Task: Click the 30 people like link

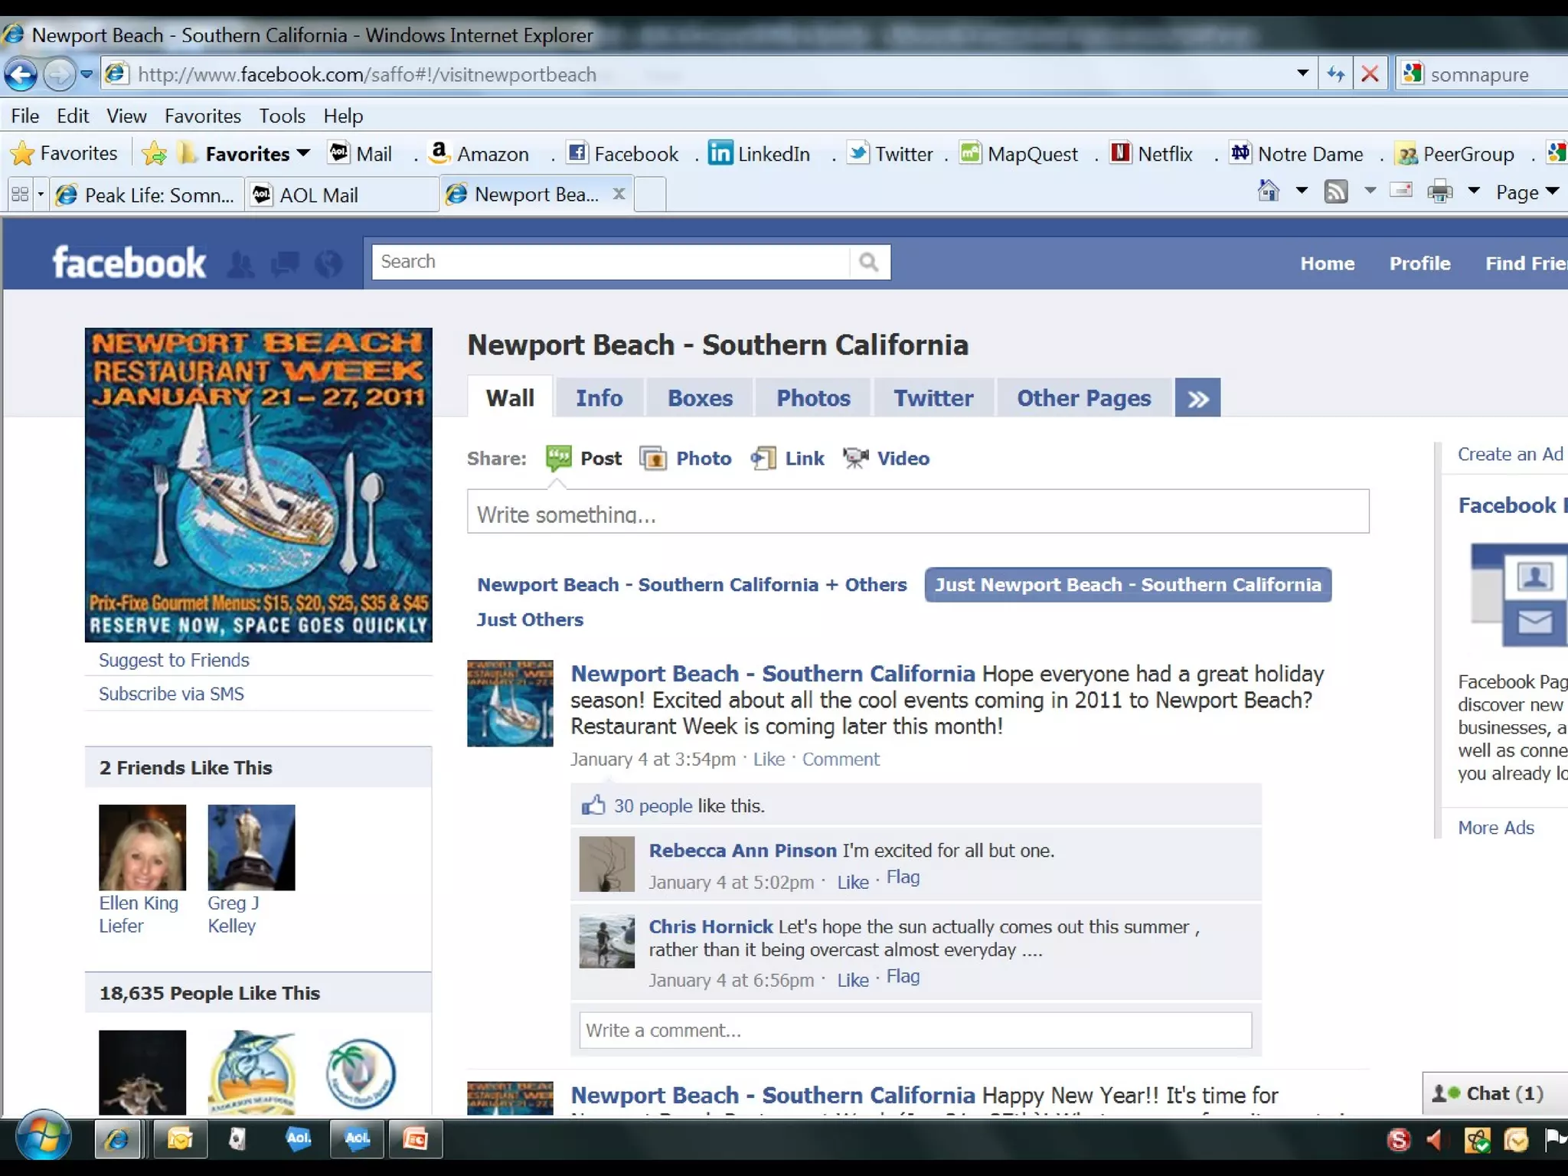Action: pyautogui.click(x=652, y=805)
